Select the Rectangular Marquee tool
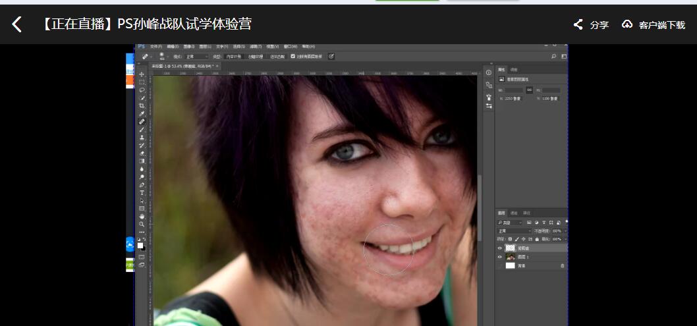The width and height of the screenshot is (697, 326). [x=142, y=82]
